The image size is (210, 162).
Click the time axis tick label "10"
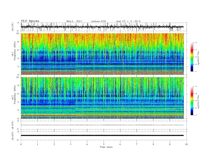click(x=186, y=144)
